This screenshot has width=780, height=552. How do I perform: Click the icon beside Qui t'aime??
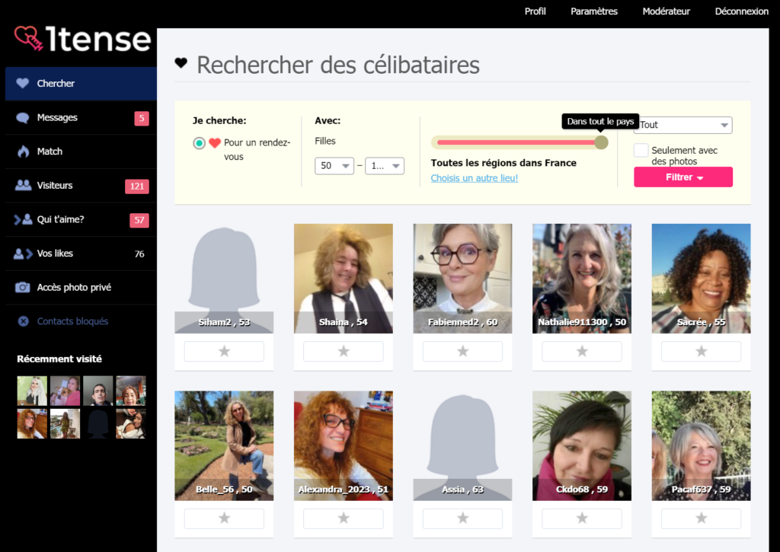(23, 219)
